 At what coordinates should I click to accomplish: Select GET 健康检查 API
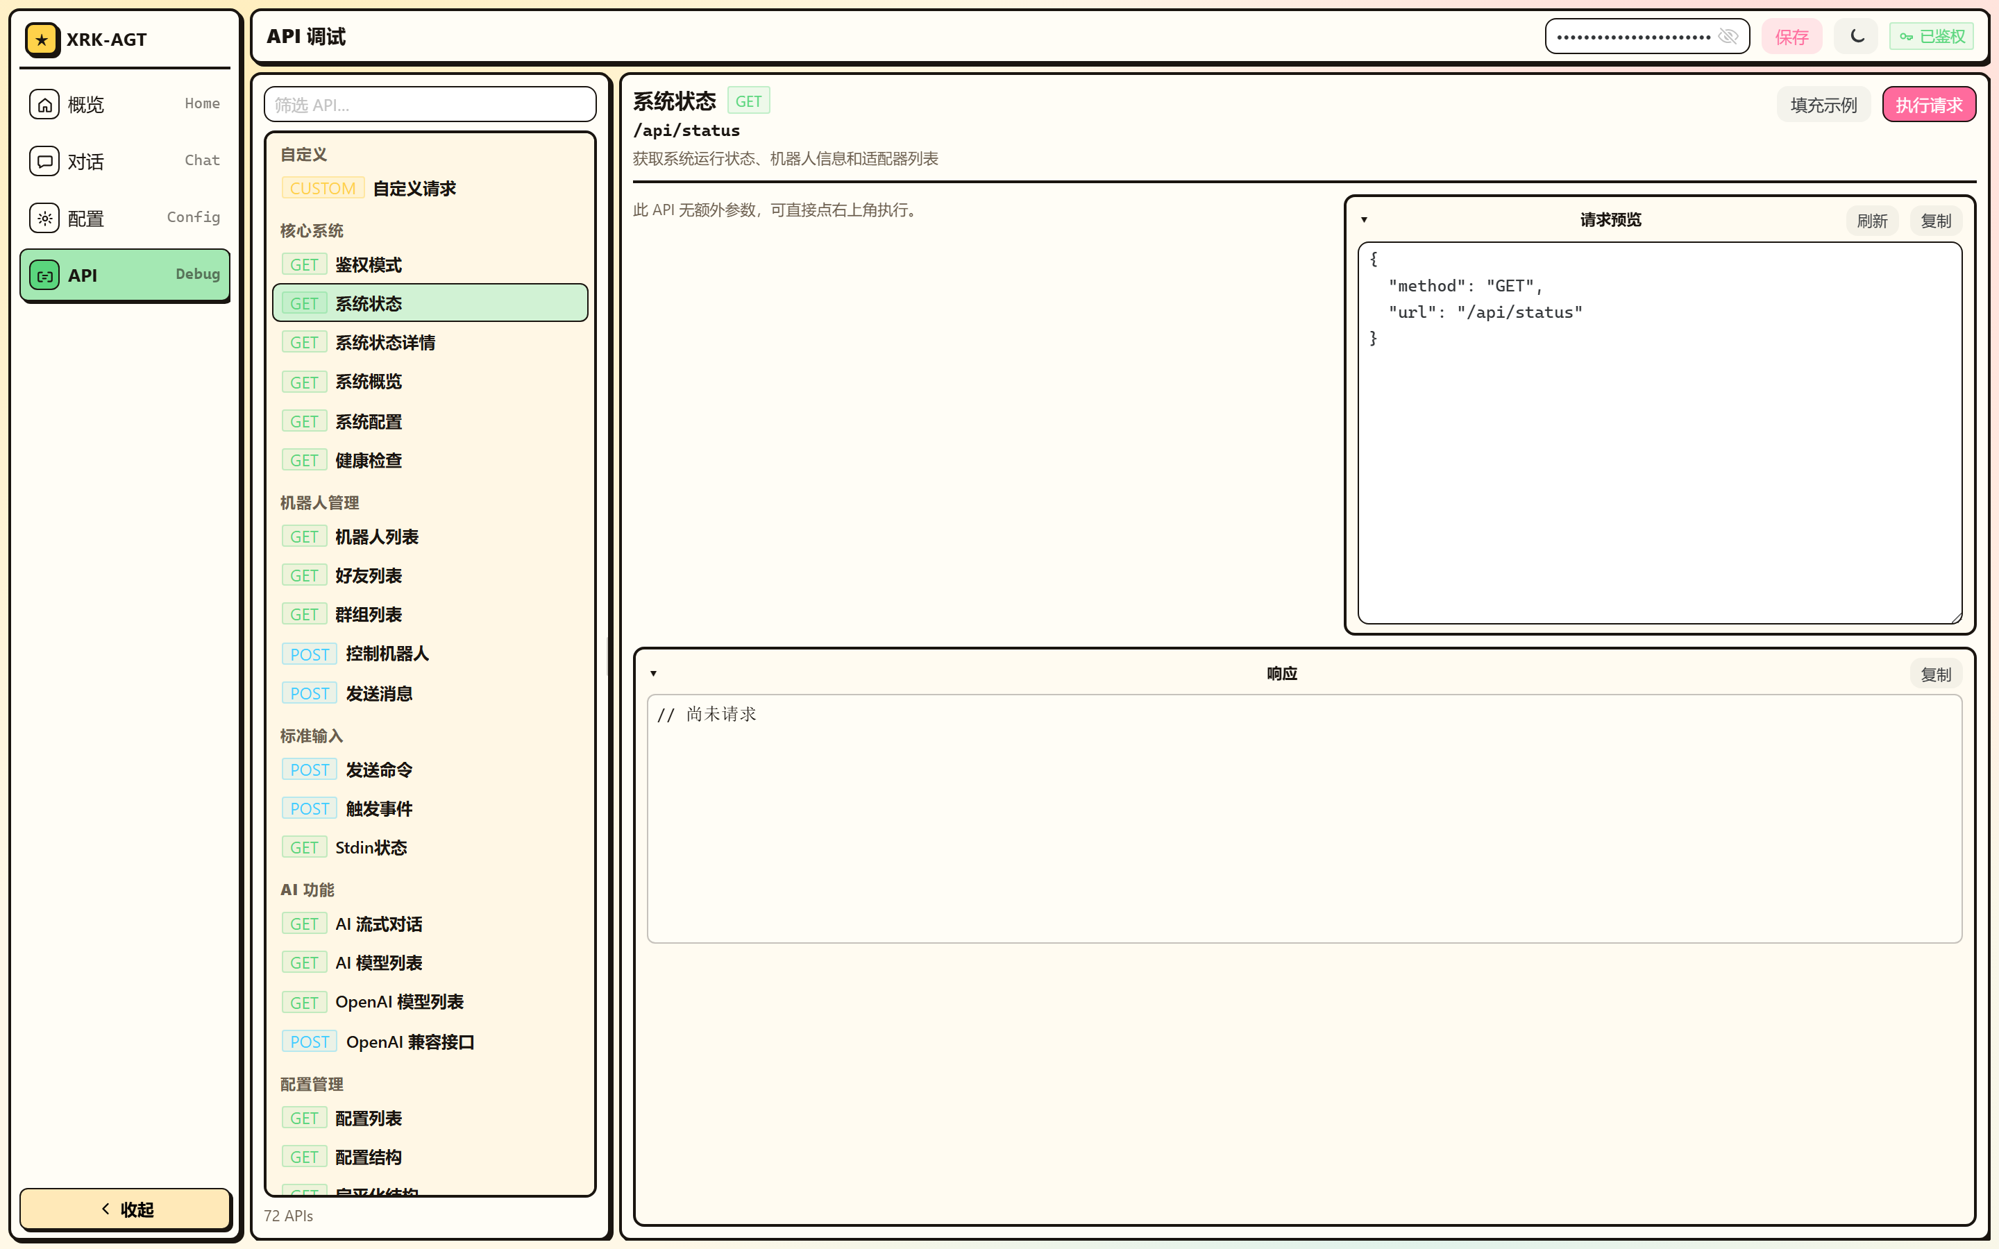pyautogui.click(x=430, y=460)
